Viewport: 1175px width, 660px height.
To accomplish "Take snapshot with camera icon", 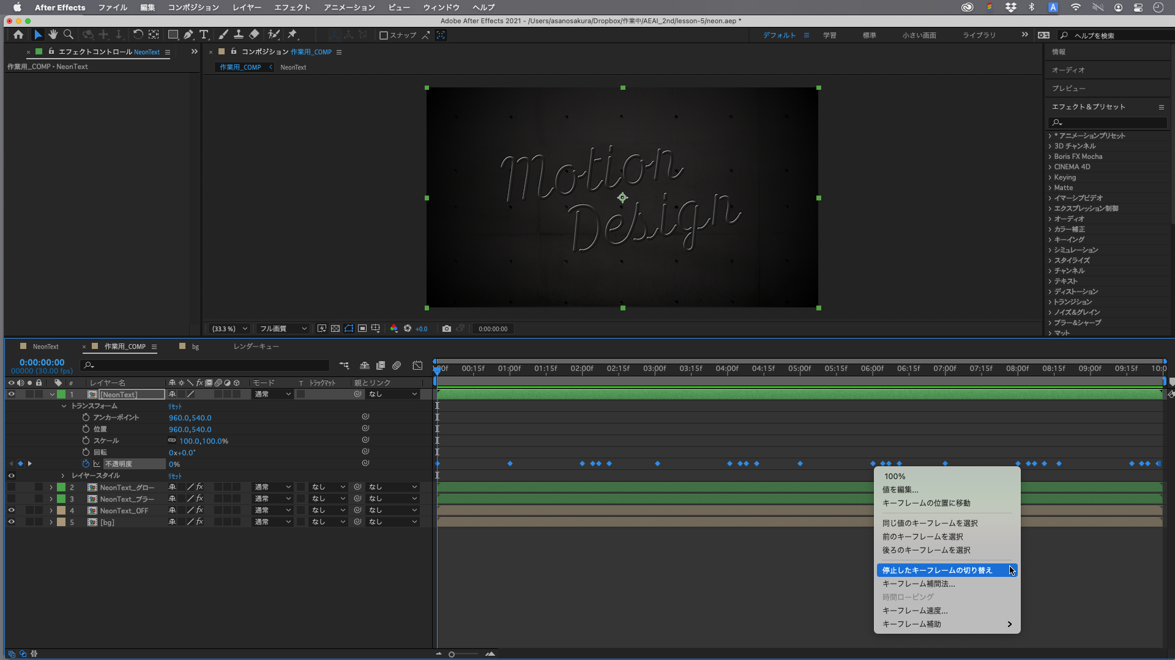I will [x=447, y=329].
